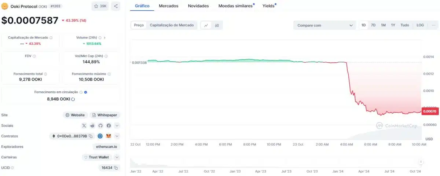The width and height of the screenshot is (440, 176).
Task: Open info icon beside Fornecimento máximo
Action: 109,74
